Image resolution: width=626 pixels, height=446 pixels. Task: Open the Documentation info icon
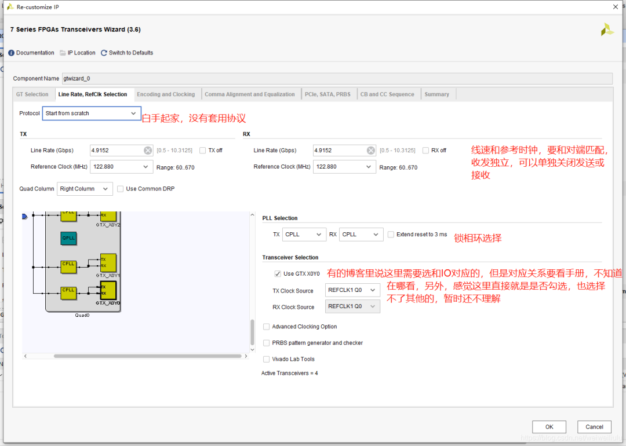click(x=11, y=53)
